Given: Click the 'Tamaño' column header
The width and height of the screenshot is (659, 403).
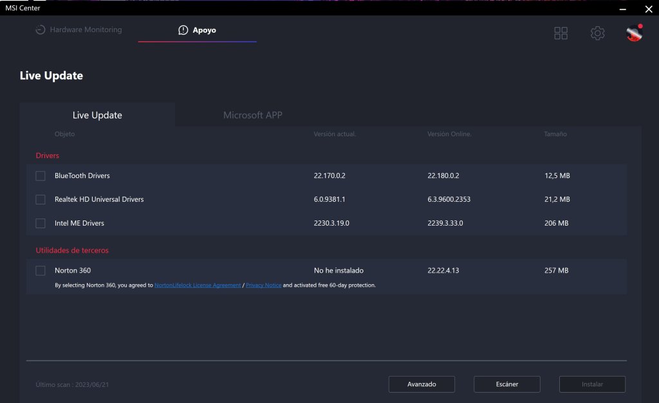Looking at the screenshot, I should point(555,134).
